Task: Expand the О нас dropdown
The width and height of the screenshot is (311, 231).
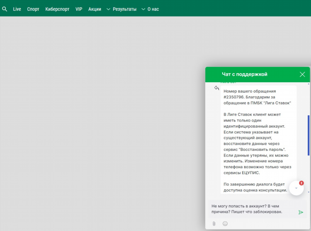Action: coord(150,9)
